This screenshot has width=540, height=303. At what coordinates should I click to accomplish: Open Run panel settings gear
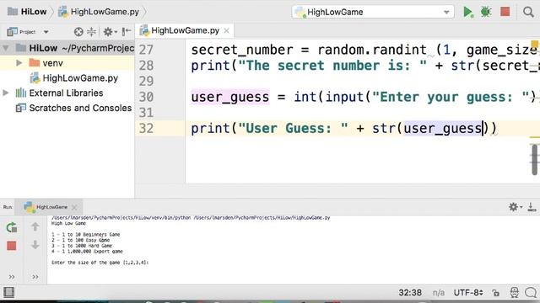coord(516,207)
